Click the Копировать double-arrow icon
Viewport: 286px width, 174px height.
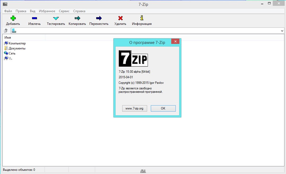coord(77,18)
